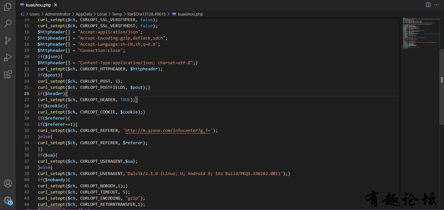Screen dimensions: 444x210
Task: Click the PHP file icon in breadcrumbs
Action: [x=174, y=14]
